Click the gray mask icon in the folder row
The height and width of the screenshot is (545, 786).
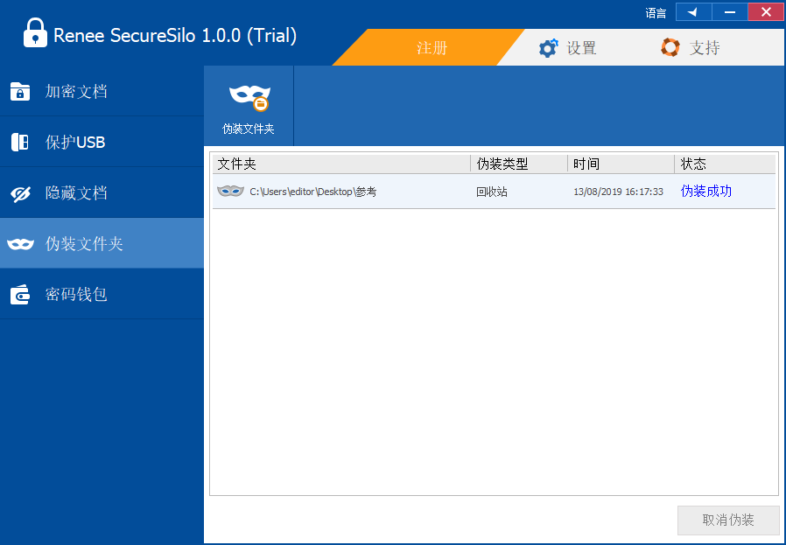pos(230,191)
